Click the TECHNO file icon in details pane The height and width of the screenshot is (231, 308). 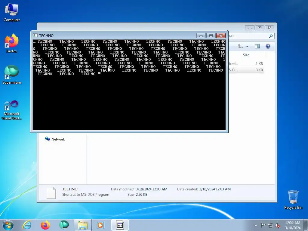tap(51, 193)
